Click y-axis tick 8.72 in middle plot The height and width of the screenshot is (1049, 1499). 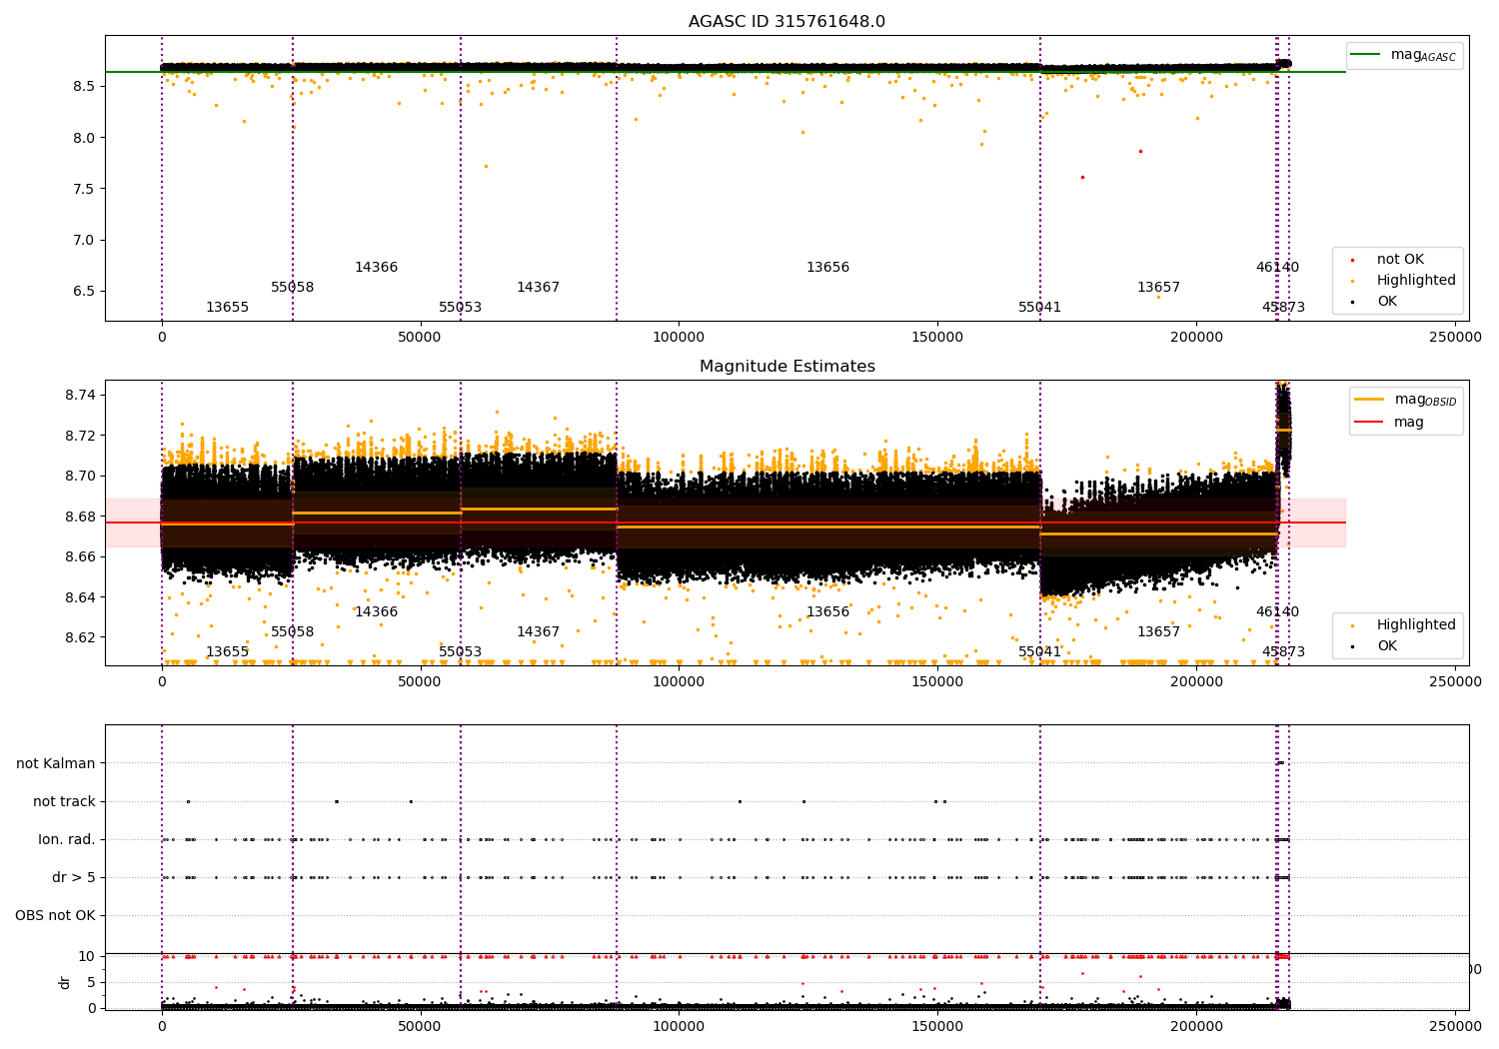(80, 437)
